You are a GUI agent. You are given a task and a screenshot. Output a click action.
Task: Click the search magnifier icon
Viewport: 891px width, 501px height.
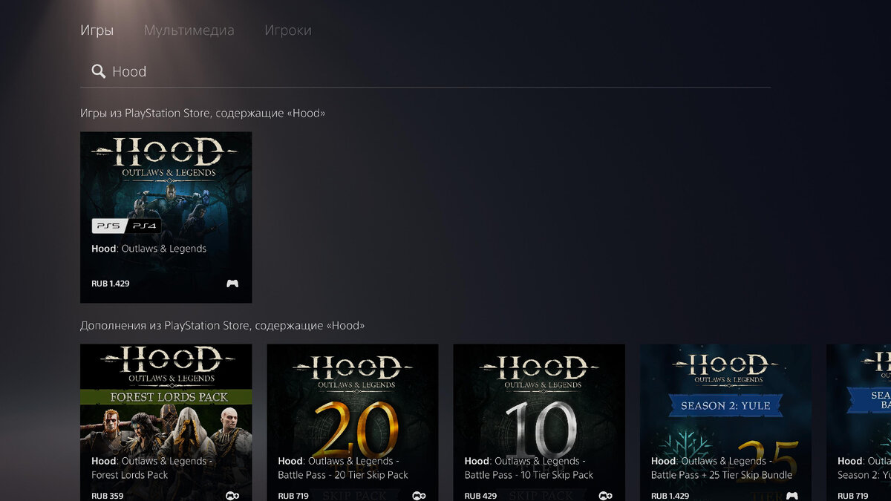[98, 71]
